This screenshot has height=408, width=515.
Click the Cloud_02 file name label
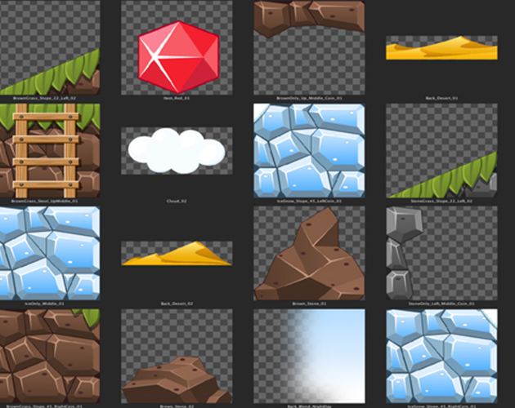tap(177, 201)
